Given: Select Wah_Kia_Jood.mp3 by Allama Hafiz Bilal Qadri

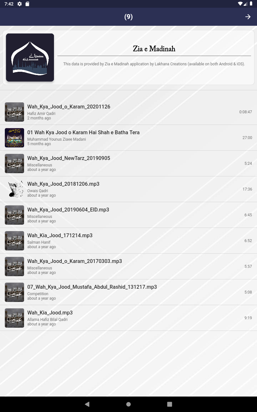Looking at the screenshot, I should click(128, 318).
